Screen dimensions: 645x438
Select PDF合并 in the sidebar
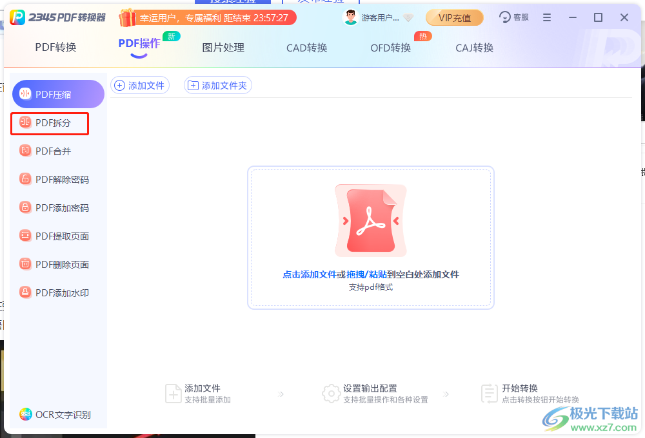[53, 151]
